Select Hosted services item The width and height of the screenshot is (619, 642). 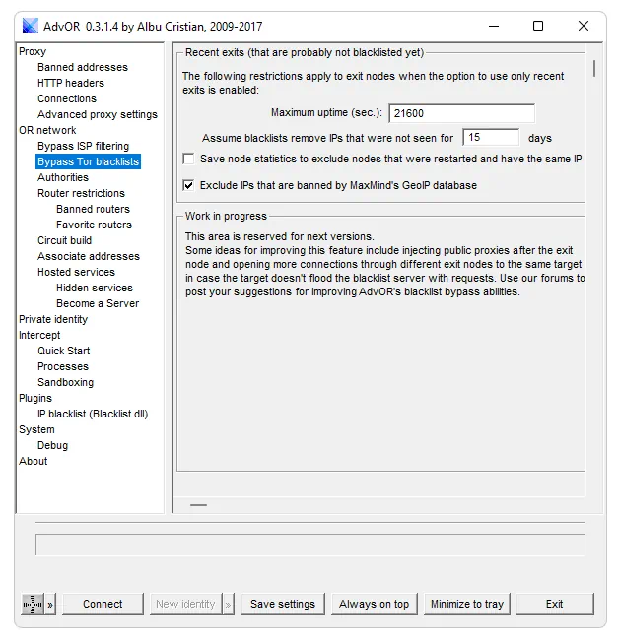click(x=76, y=273)
